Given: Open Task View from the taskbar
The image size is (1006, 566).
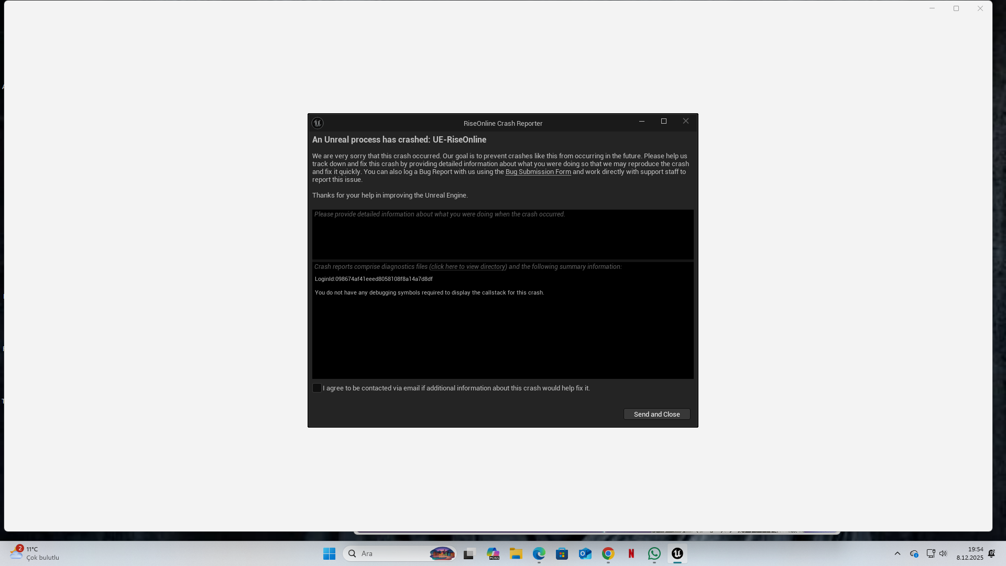Looking at the screenshot, I should 469,553.
